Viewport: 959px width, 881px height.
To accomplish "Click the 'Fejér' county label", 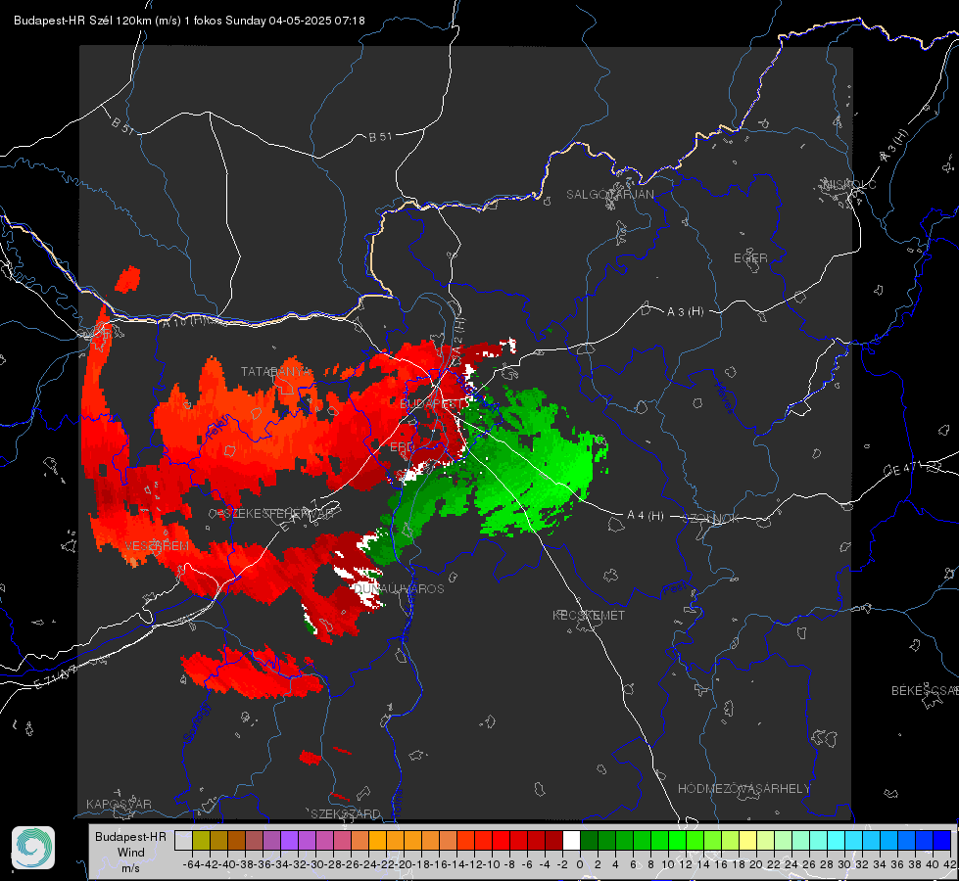I will tap(218, 427).
